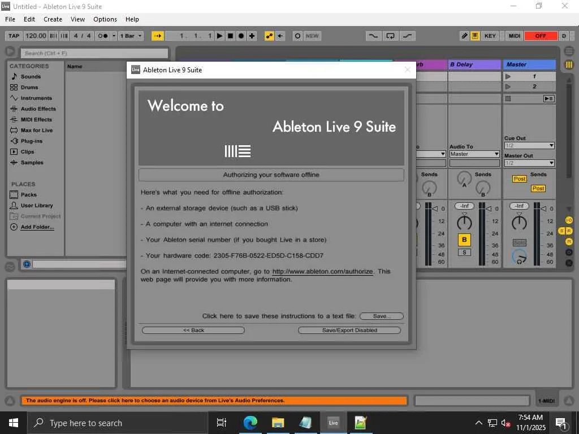Click the Session Record circle button
The width and height of the screenshot is (579, 434).
(x=297, y=36)
